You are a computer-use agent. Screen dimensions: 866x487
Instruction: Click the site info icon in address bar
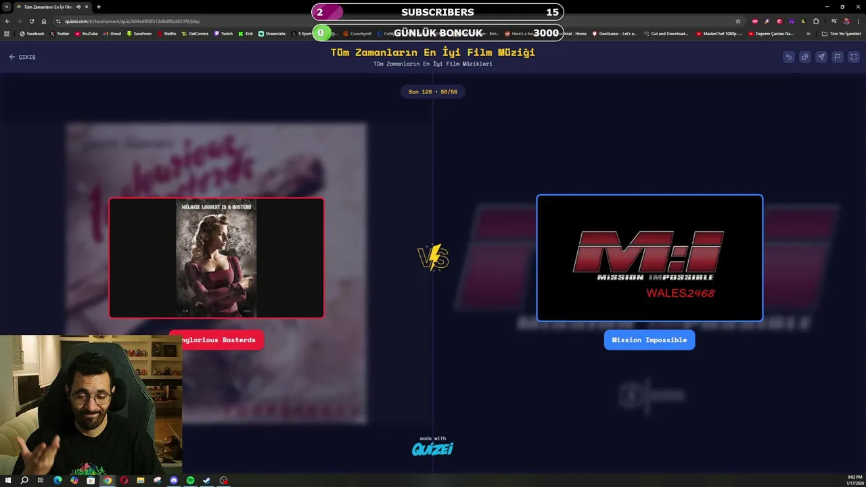click(59, 21)
